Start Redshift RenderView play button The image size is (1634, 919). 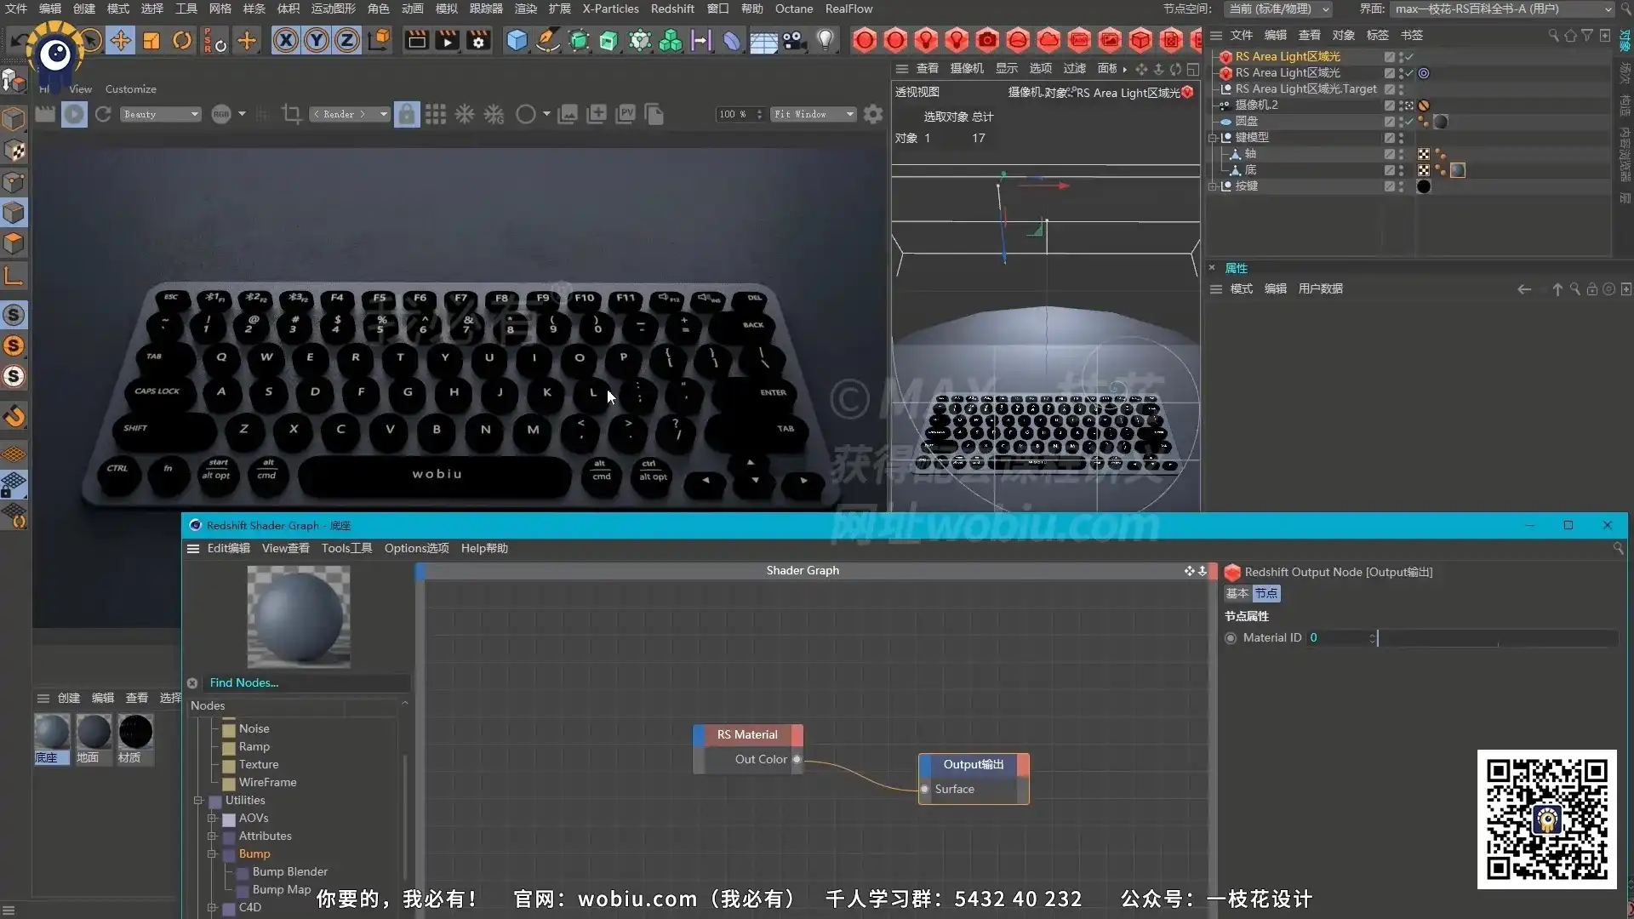click(74, 114)
